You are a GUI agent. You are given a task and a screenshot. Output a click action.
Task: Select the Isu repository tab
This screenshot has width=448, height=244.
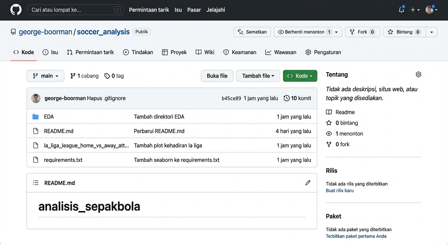(x=50, y=52)
